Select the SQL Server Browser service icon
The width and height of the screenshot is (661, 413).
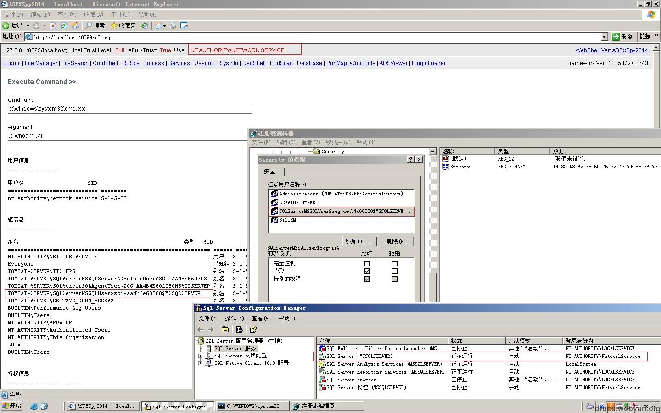322,380
